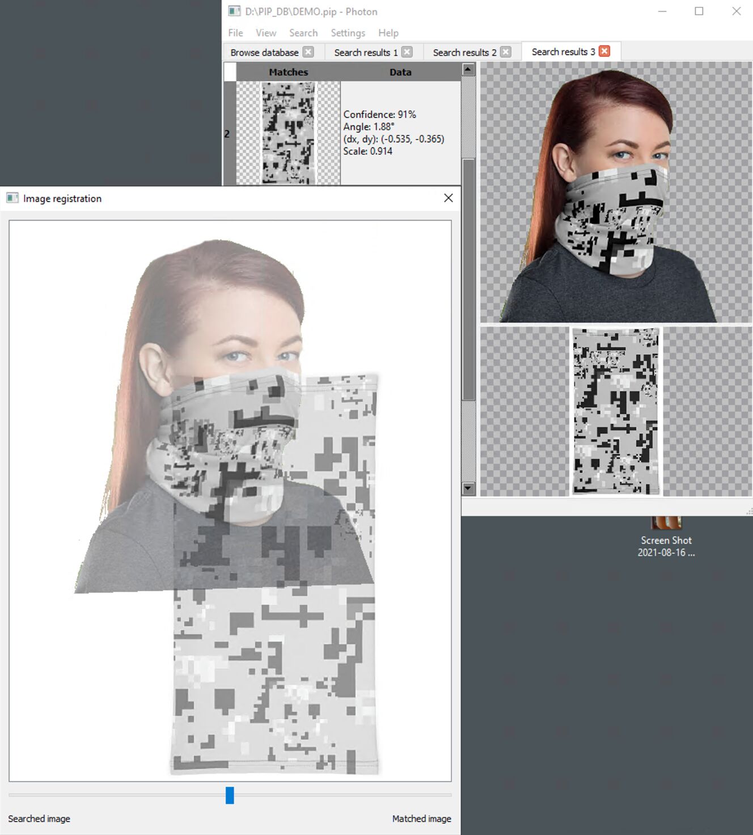Image resolution: width=753 pixels, height=835 pixels.
Task: Switch to the Browse database tab
Action: point(264,52)
